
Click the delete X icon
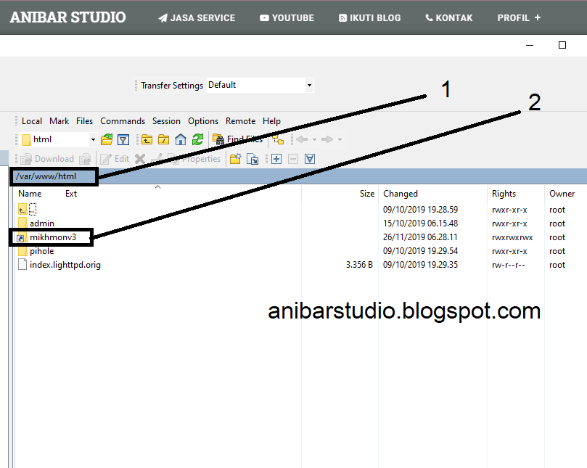point(140,159)
